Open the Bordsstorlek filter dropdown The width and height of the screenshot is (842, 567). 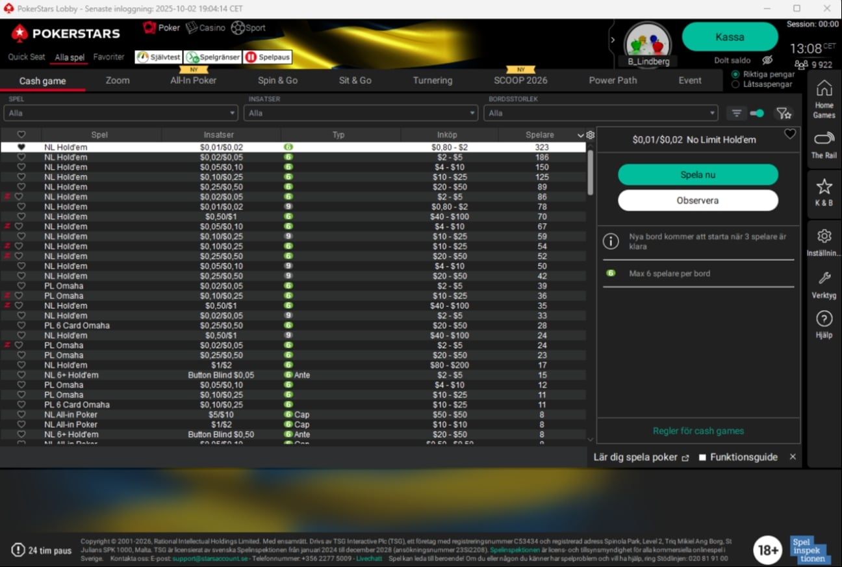pos(601,113)
